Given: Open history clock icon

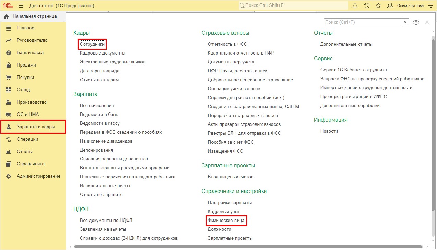Looking at the screenshot, I should click(367, 5).
